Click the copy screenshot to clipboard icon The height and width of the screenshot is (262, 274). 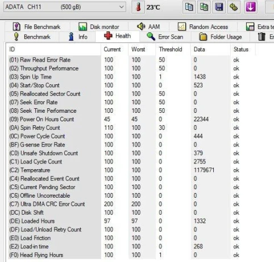coord(204,7)
